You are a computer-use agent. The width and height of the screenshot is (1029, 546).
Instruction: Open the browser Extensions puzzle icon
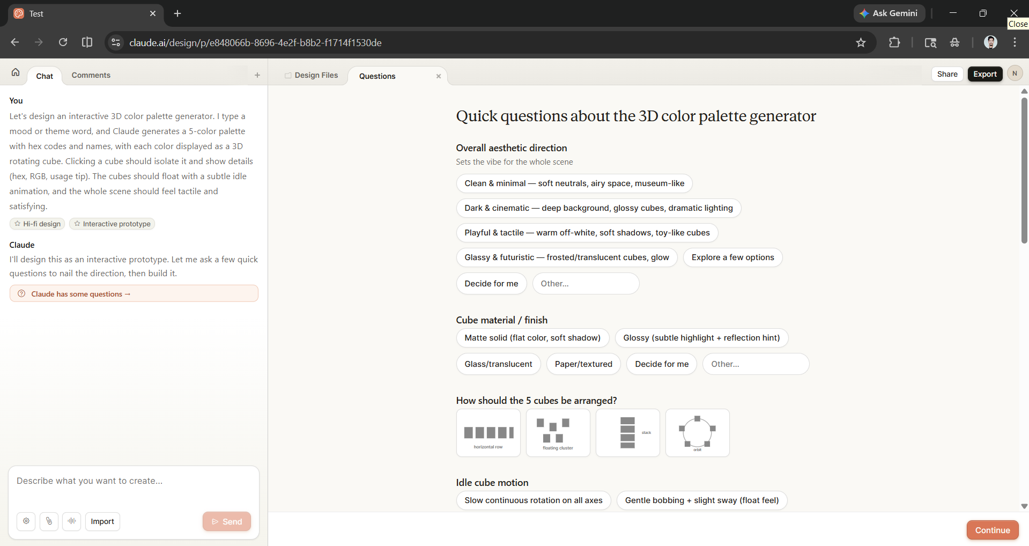tap(894, 42)
